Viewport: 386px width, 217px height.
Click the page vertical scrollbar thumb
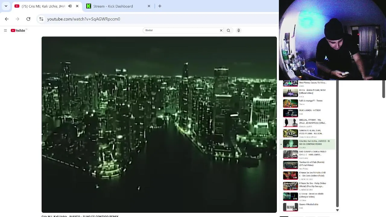[384, 89]
